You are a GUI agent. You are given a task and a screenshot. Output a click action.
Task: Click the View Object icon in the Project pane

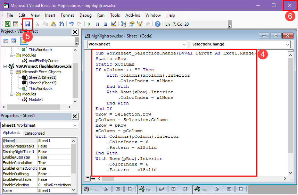[x=14, y=41]
